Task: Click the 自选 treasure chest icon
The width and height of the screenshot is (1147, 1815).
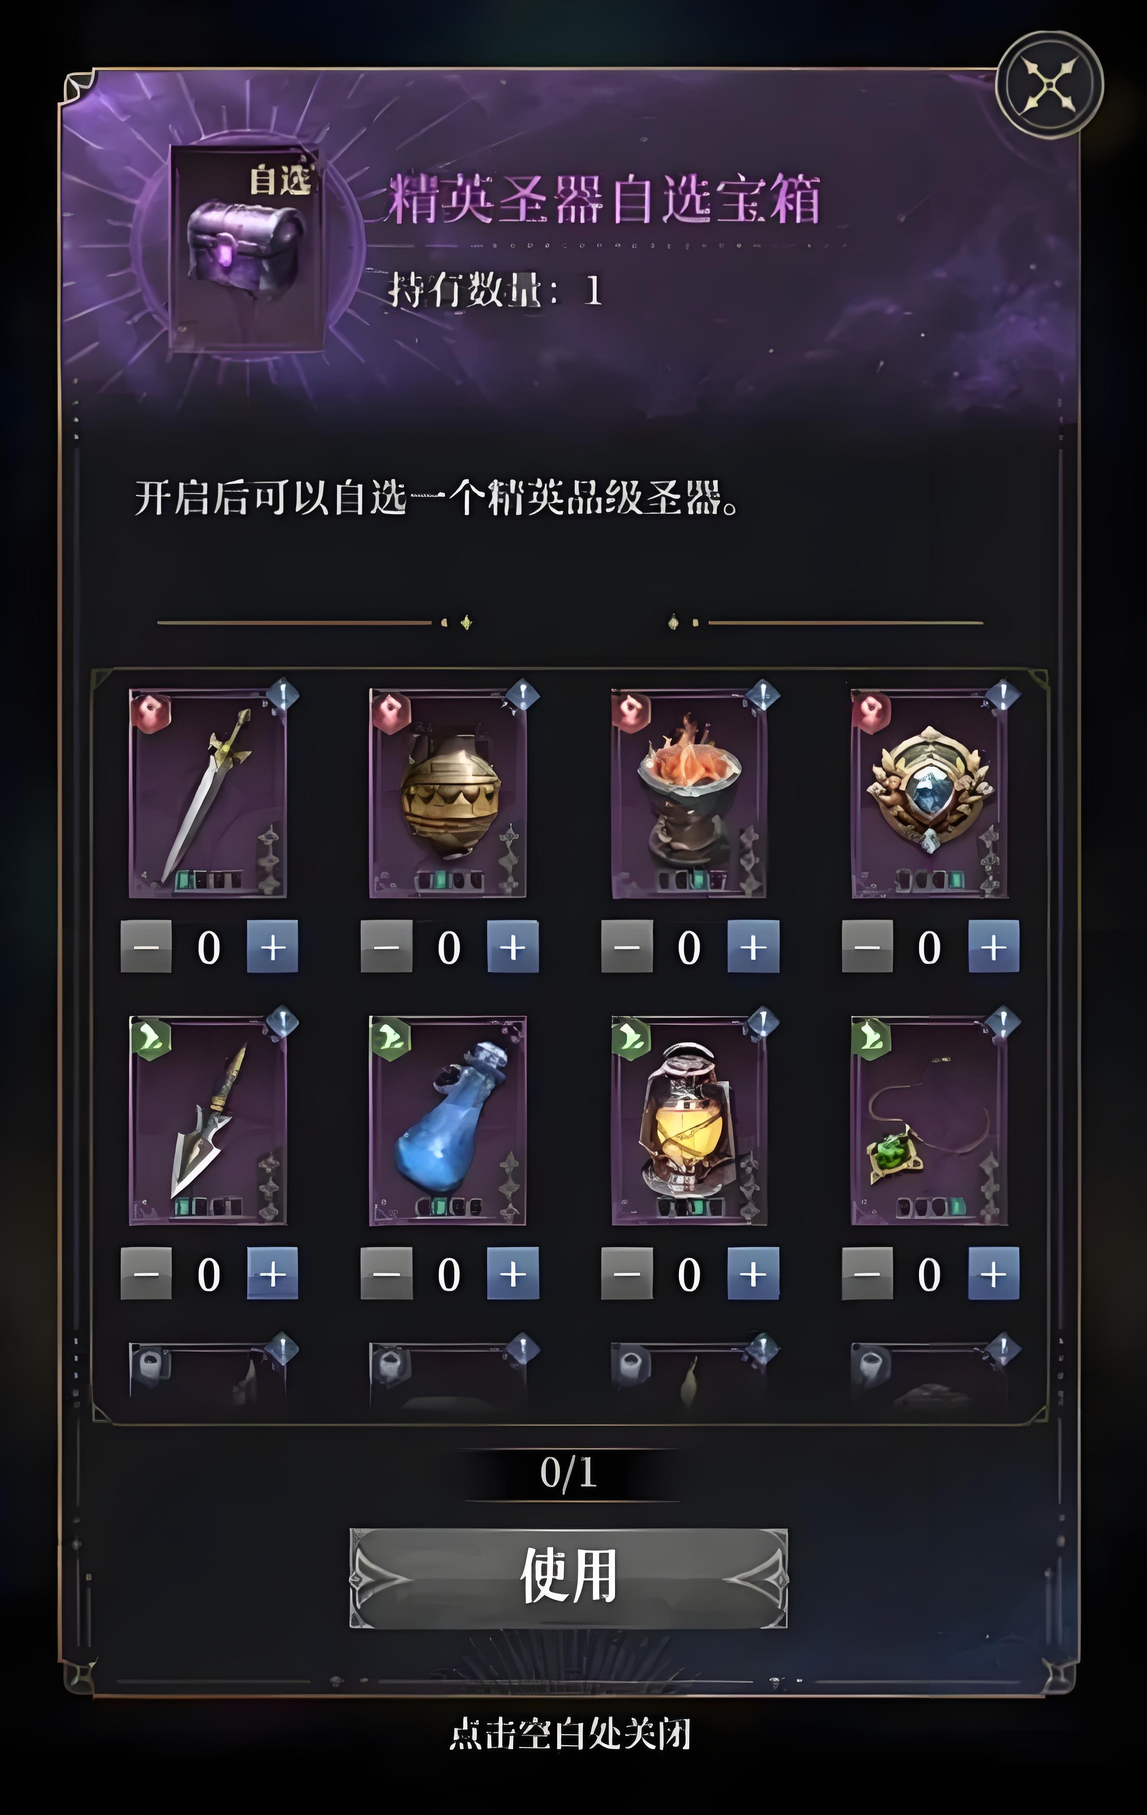Action: coord(245,248)
